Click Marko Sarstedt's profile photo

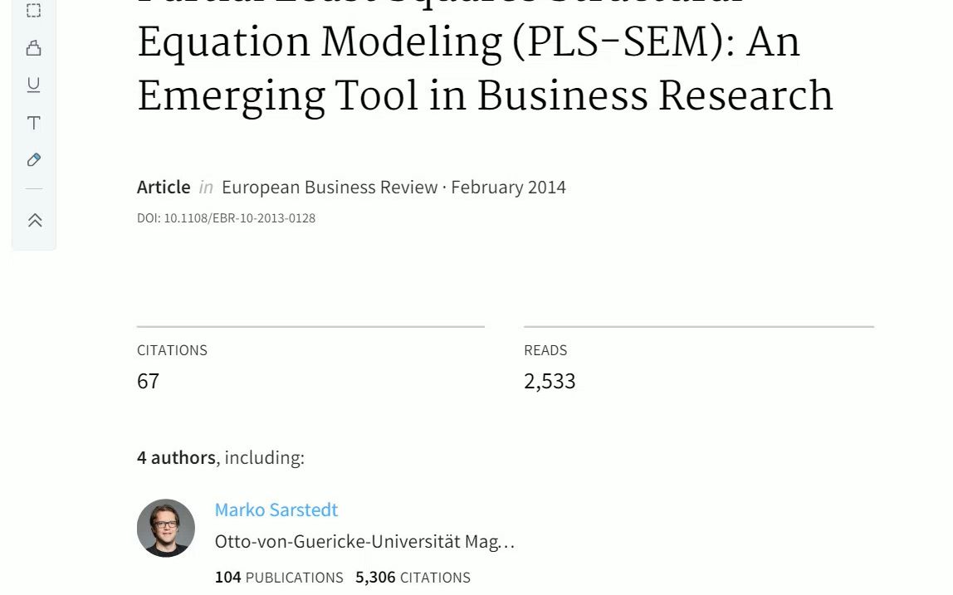(166, 528)
